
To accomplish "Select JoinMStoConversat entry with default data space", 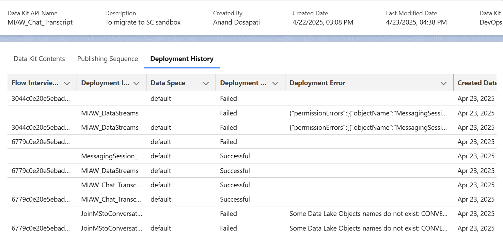I will click(112, 228).
